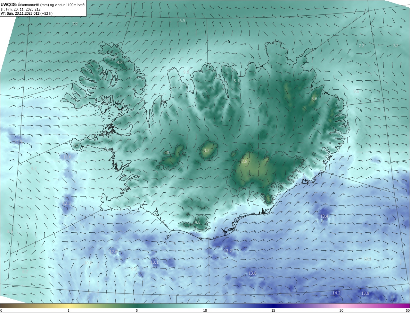Click the '5.1' value label on the map
The image size is (410, 313).
(236, 81)
